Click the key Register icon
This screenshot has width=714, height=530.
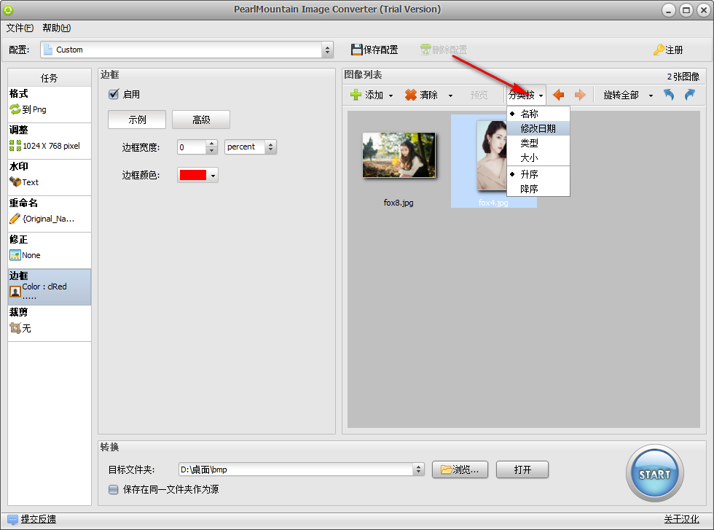[x=659, y=50]
